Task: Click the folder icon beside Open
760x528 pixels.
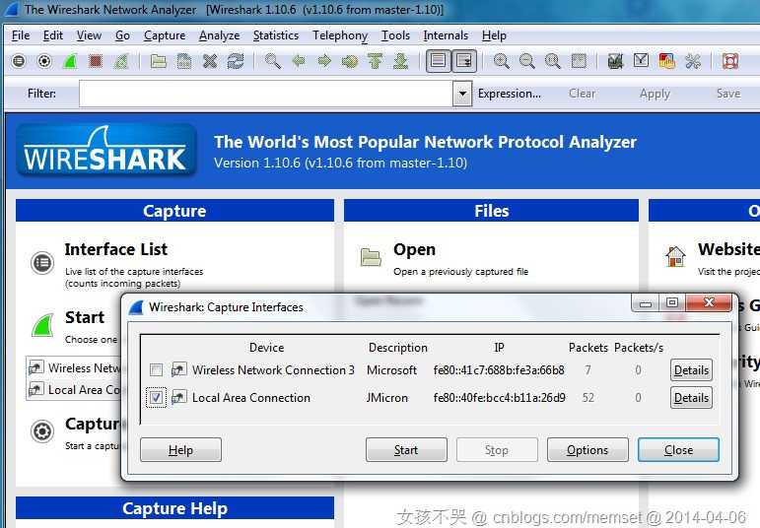Action: coord(371,257)
